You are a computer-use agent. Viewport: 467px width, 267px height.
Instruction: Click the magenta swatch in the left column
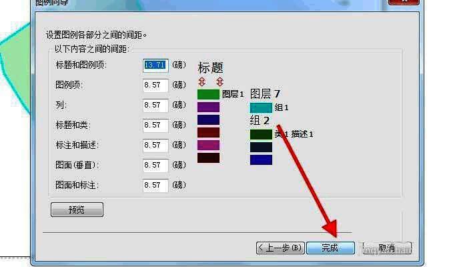pos(208,145)
